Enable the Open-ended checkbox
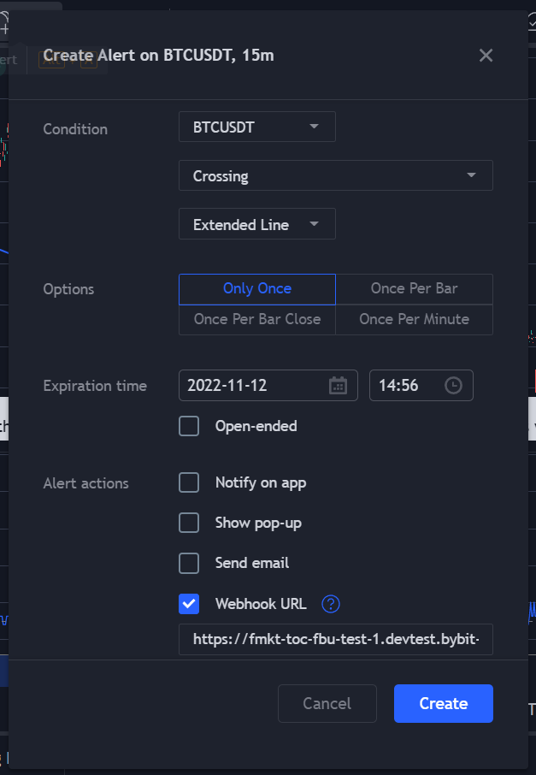Screen dimensions: 536x775 tap(189, 426)
